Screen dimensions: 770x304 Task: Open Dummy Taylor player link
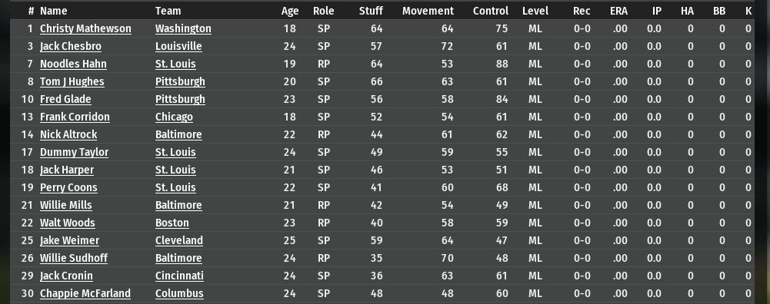(74, 152)
